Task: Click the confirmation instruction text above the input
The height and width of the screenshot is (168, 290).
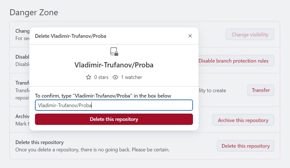Action: [x=103, y=96]
